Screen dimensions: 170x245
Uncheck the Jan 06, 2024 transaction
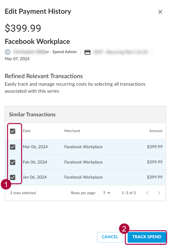tap(13, 177)
